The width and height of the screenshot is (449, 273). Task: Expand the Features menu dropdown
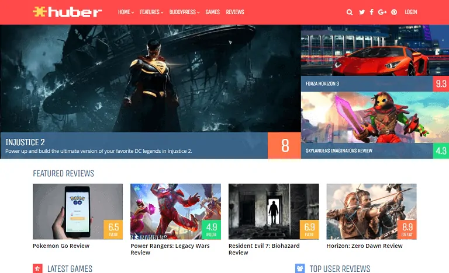coord(151,12)
